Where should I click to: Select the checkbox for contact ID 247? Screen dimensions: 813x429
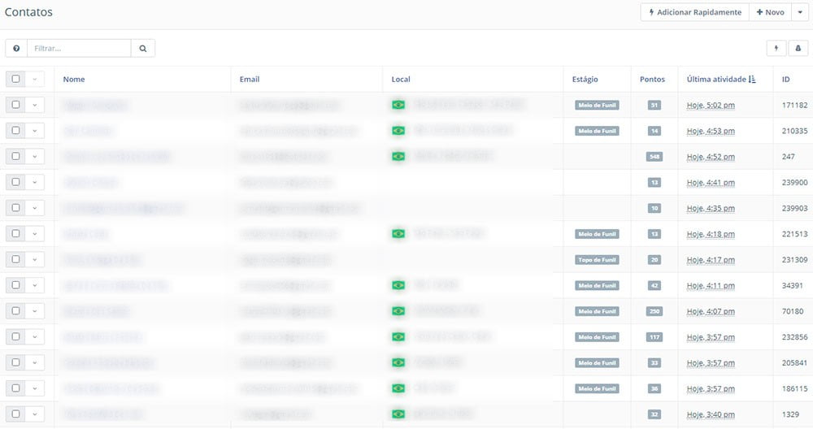[15, 157]
